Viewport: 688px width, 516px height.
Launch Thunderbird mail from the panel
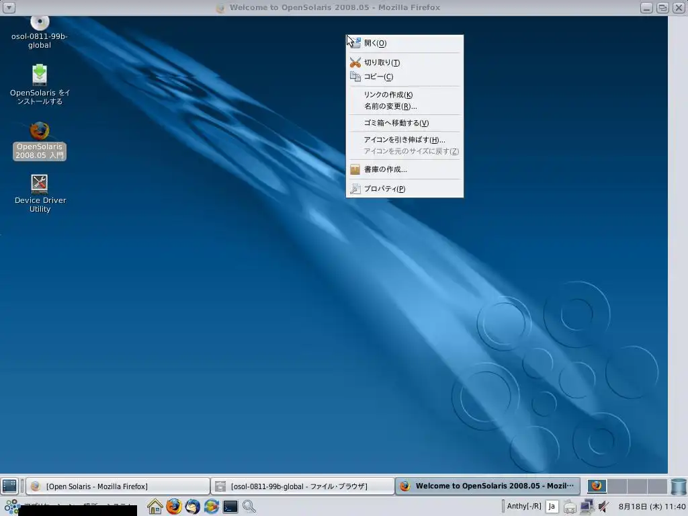pyautogui.click(x=193, y=507)
